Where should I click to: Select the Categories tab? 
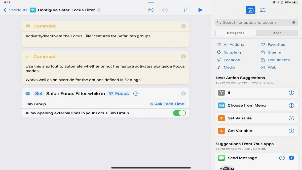point(236,33)
